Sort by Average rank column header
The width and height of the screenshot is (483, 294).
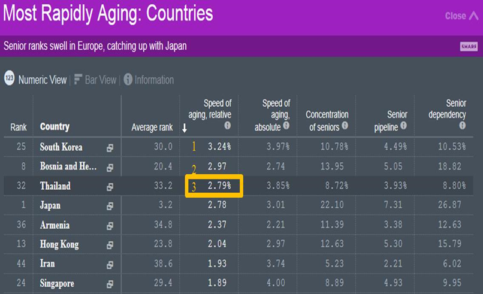coord(152,127)
